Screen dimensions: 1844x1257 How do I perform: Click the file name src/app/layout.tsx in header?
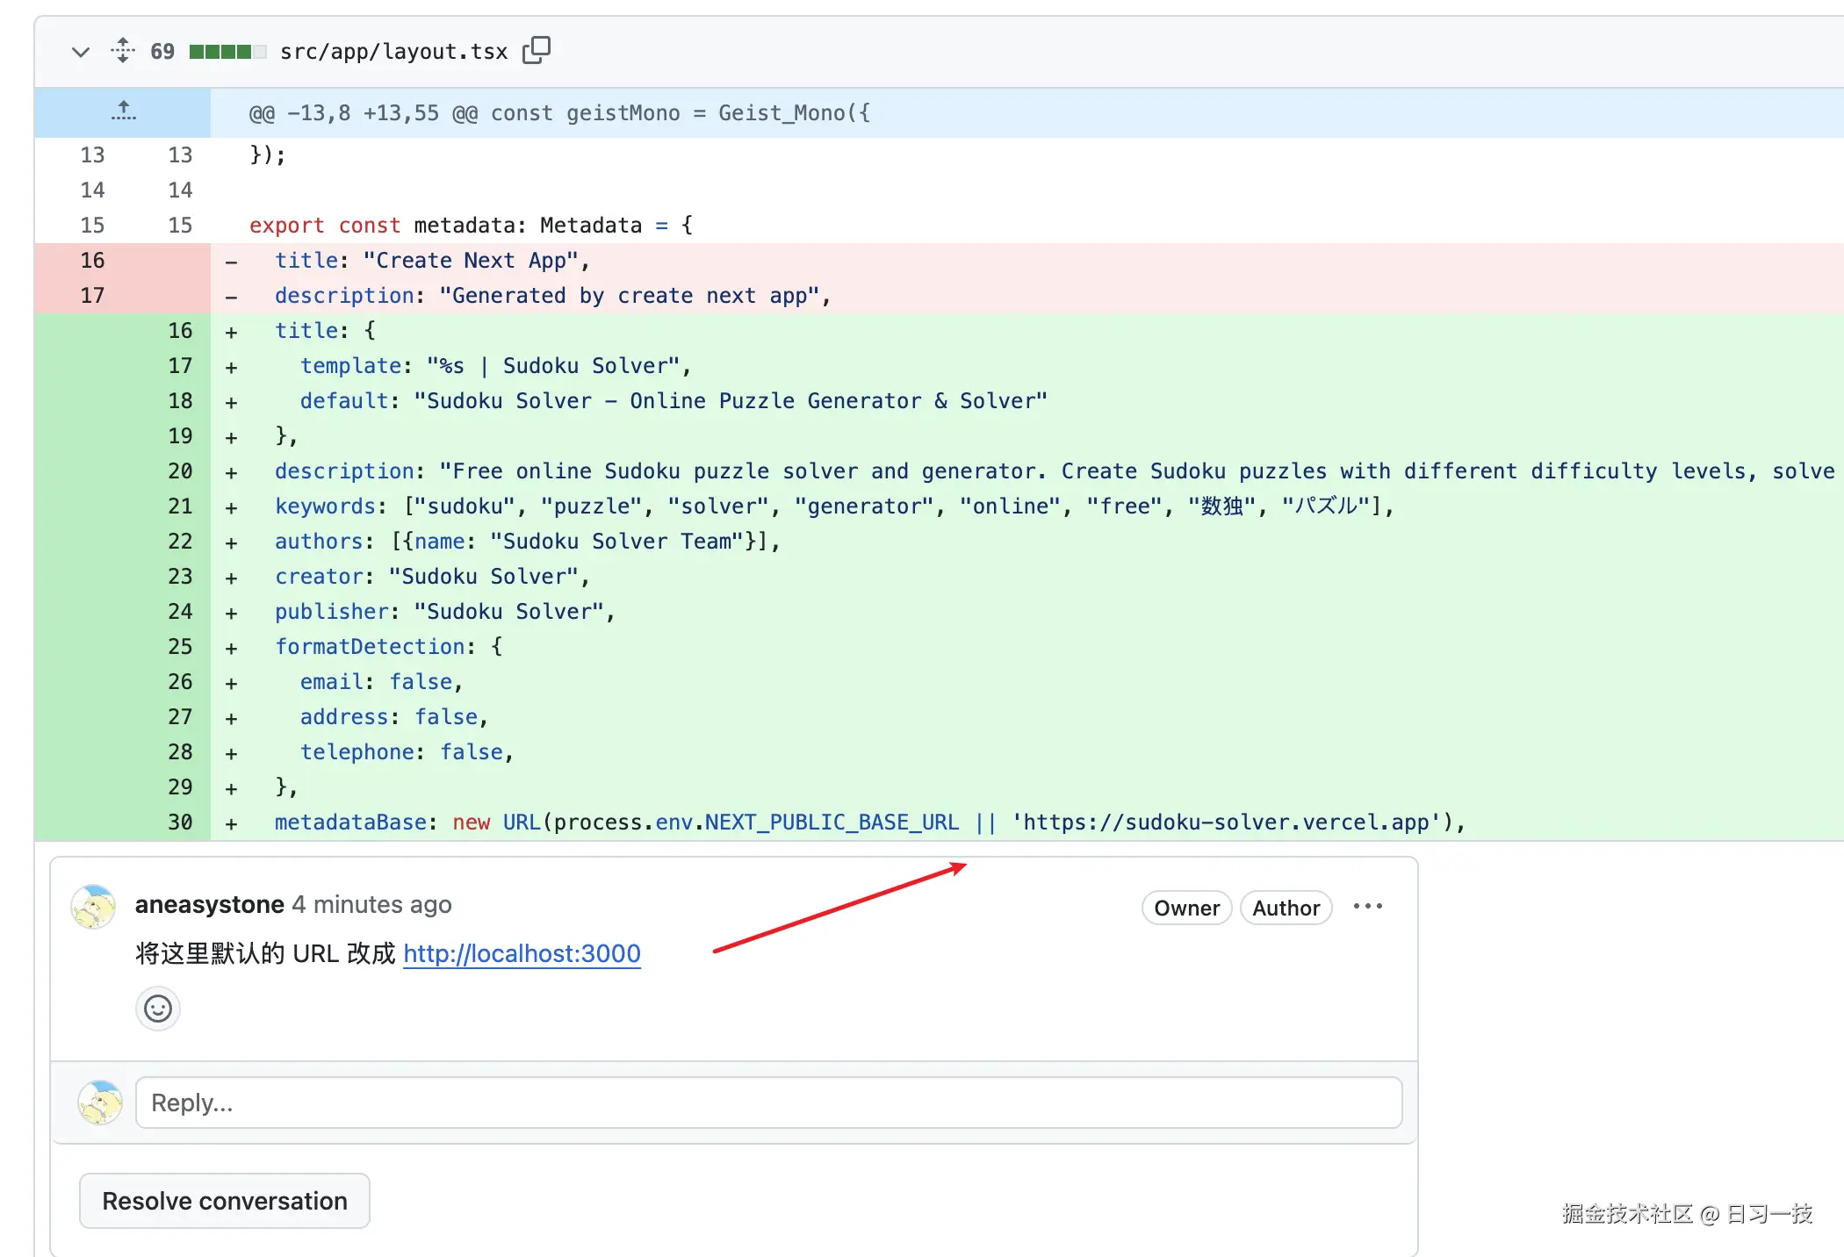[x=393, y=51]
